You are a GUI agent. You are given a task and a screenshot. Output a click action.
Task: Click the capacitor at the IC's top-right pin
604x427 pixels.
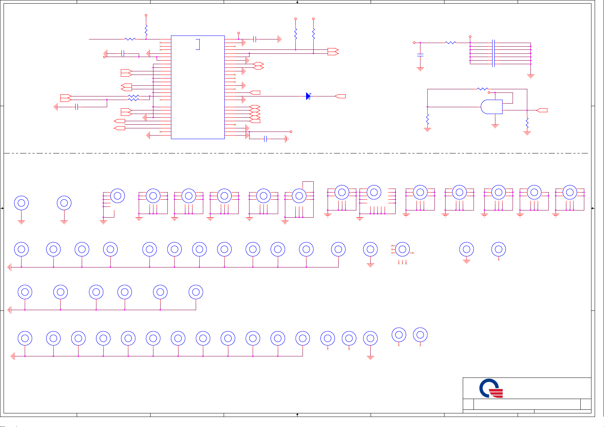(x=255, y=39)
